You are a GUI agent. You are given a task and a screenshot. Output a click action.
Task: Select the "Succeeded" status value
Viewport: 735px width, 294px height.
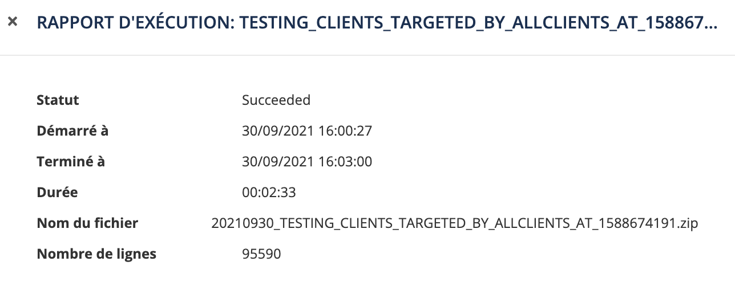pyautogui.click(x=276, y=100)
